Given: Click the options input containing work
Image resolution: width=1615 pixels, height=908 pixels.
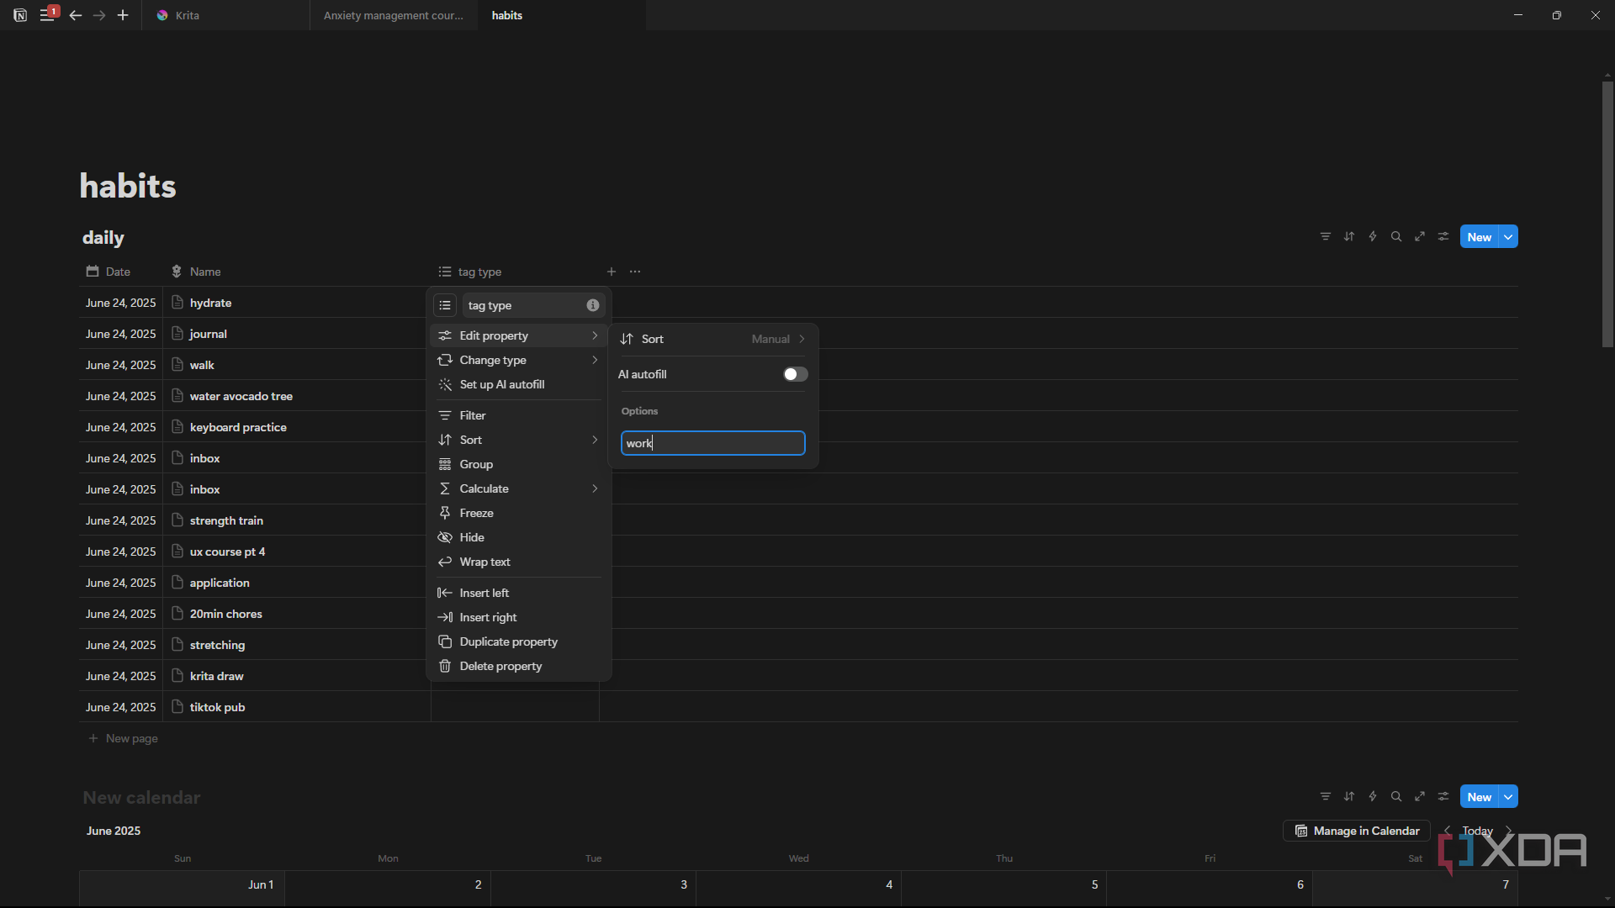Looking at the screenshot, I should pos(712,443).
